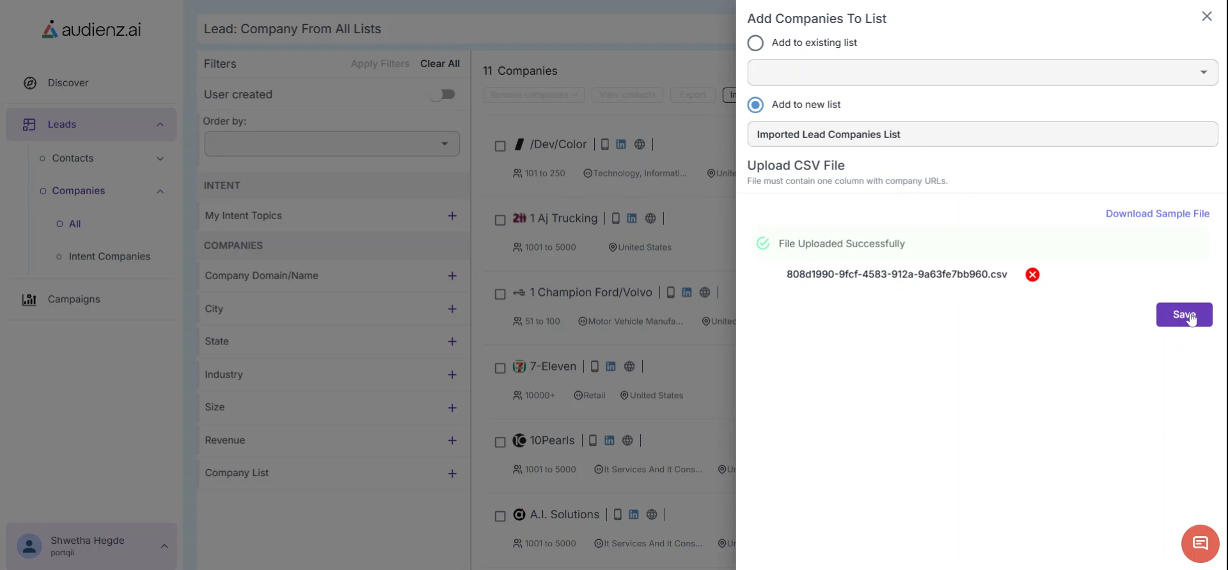The width and height of the screenshot is (1228, 570).
Task: Click the Save button
Action: click(1184, 315)
